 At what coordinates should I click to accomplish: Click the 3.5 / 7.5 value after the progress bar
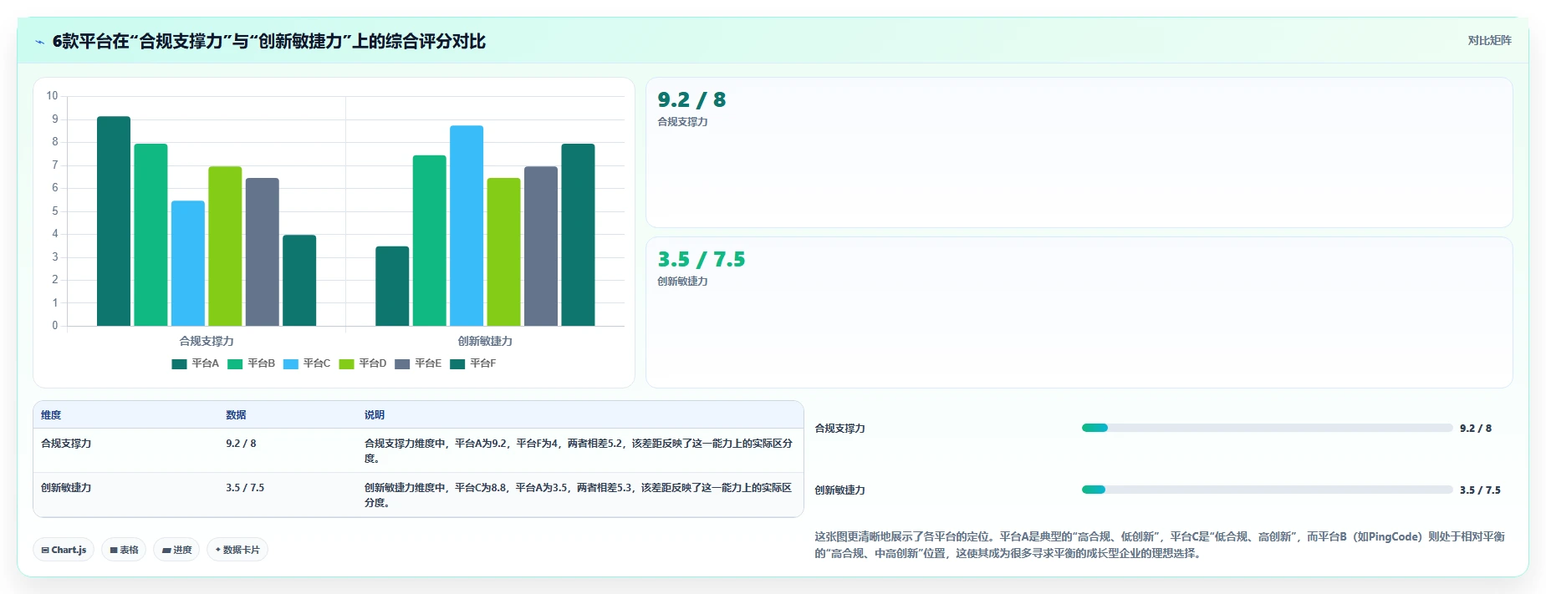pos(1480,490)
